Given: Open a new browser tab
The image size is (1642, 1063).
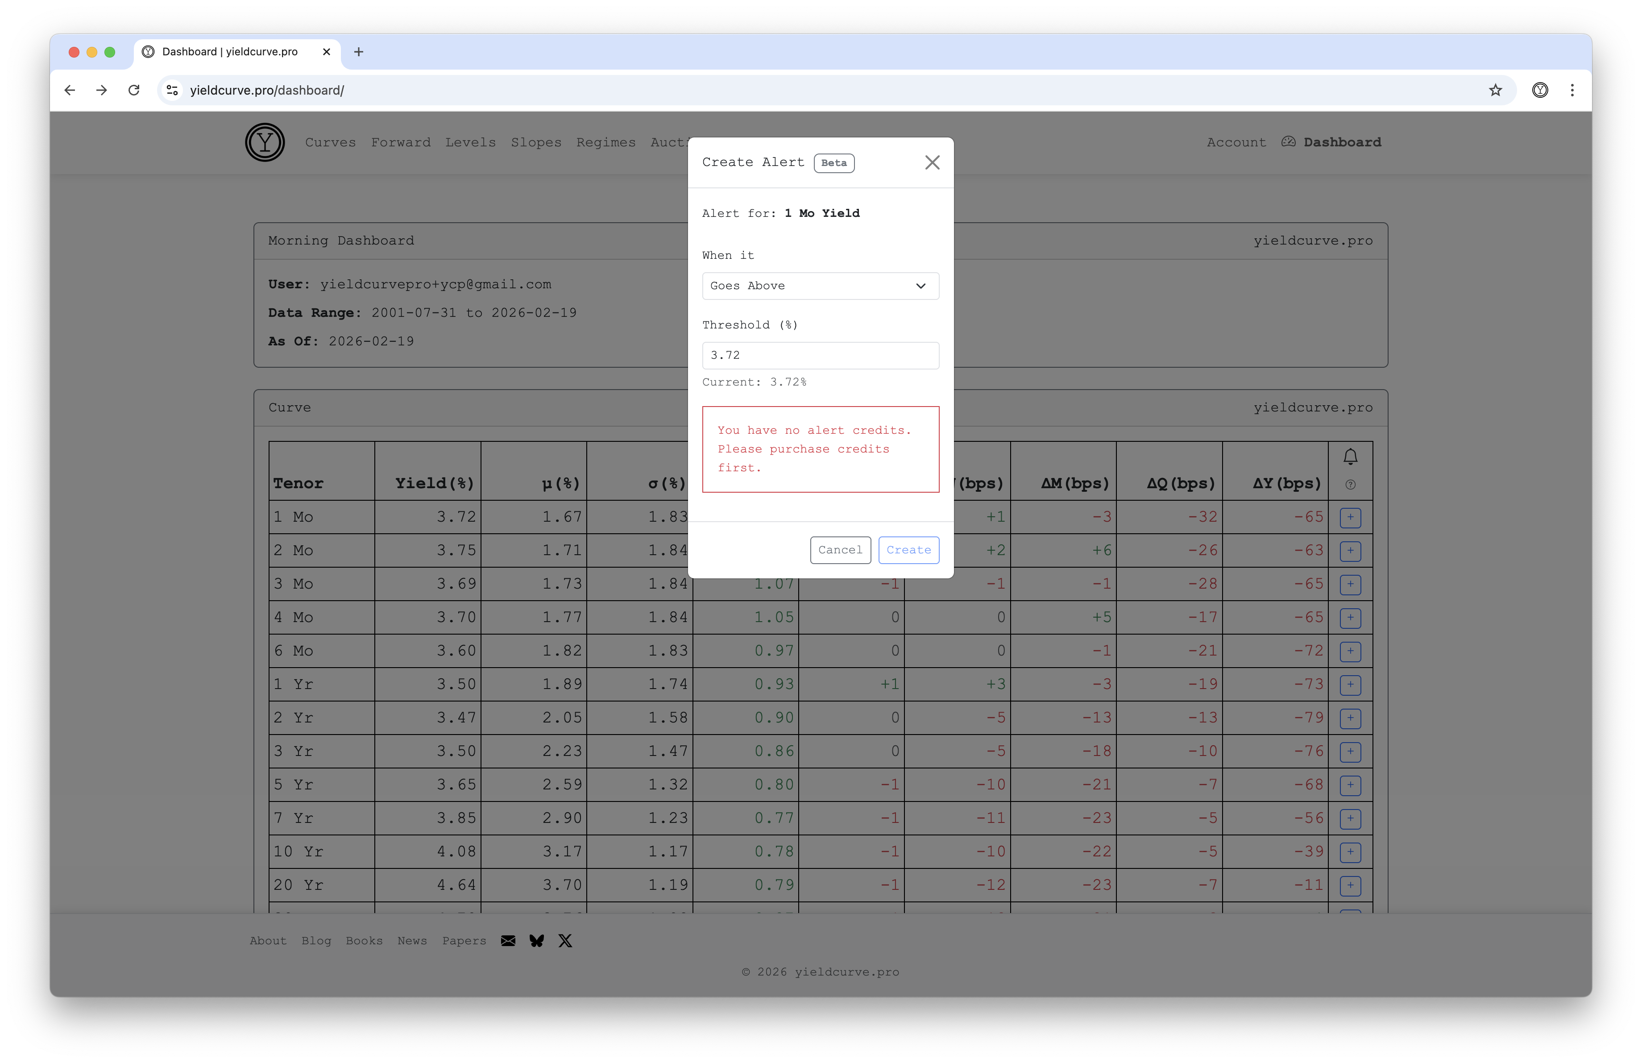Looking at the screenshot, I should coord(359,52).
